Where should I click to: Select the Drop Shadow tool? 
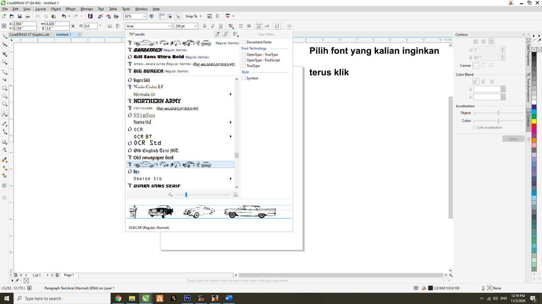(4, 141)
